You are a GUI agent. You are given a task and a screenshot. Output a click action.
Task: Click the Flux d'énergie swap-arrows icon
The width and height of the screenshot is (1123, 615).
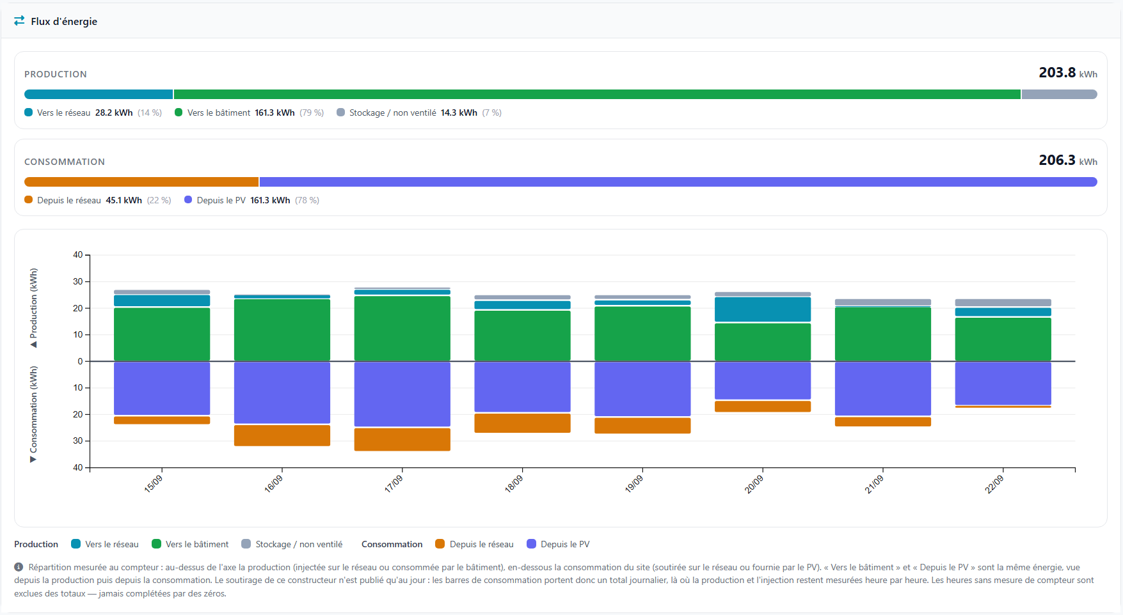coord(19,20)
